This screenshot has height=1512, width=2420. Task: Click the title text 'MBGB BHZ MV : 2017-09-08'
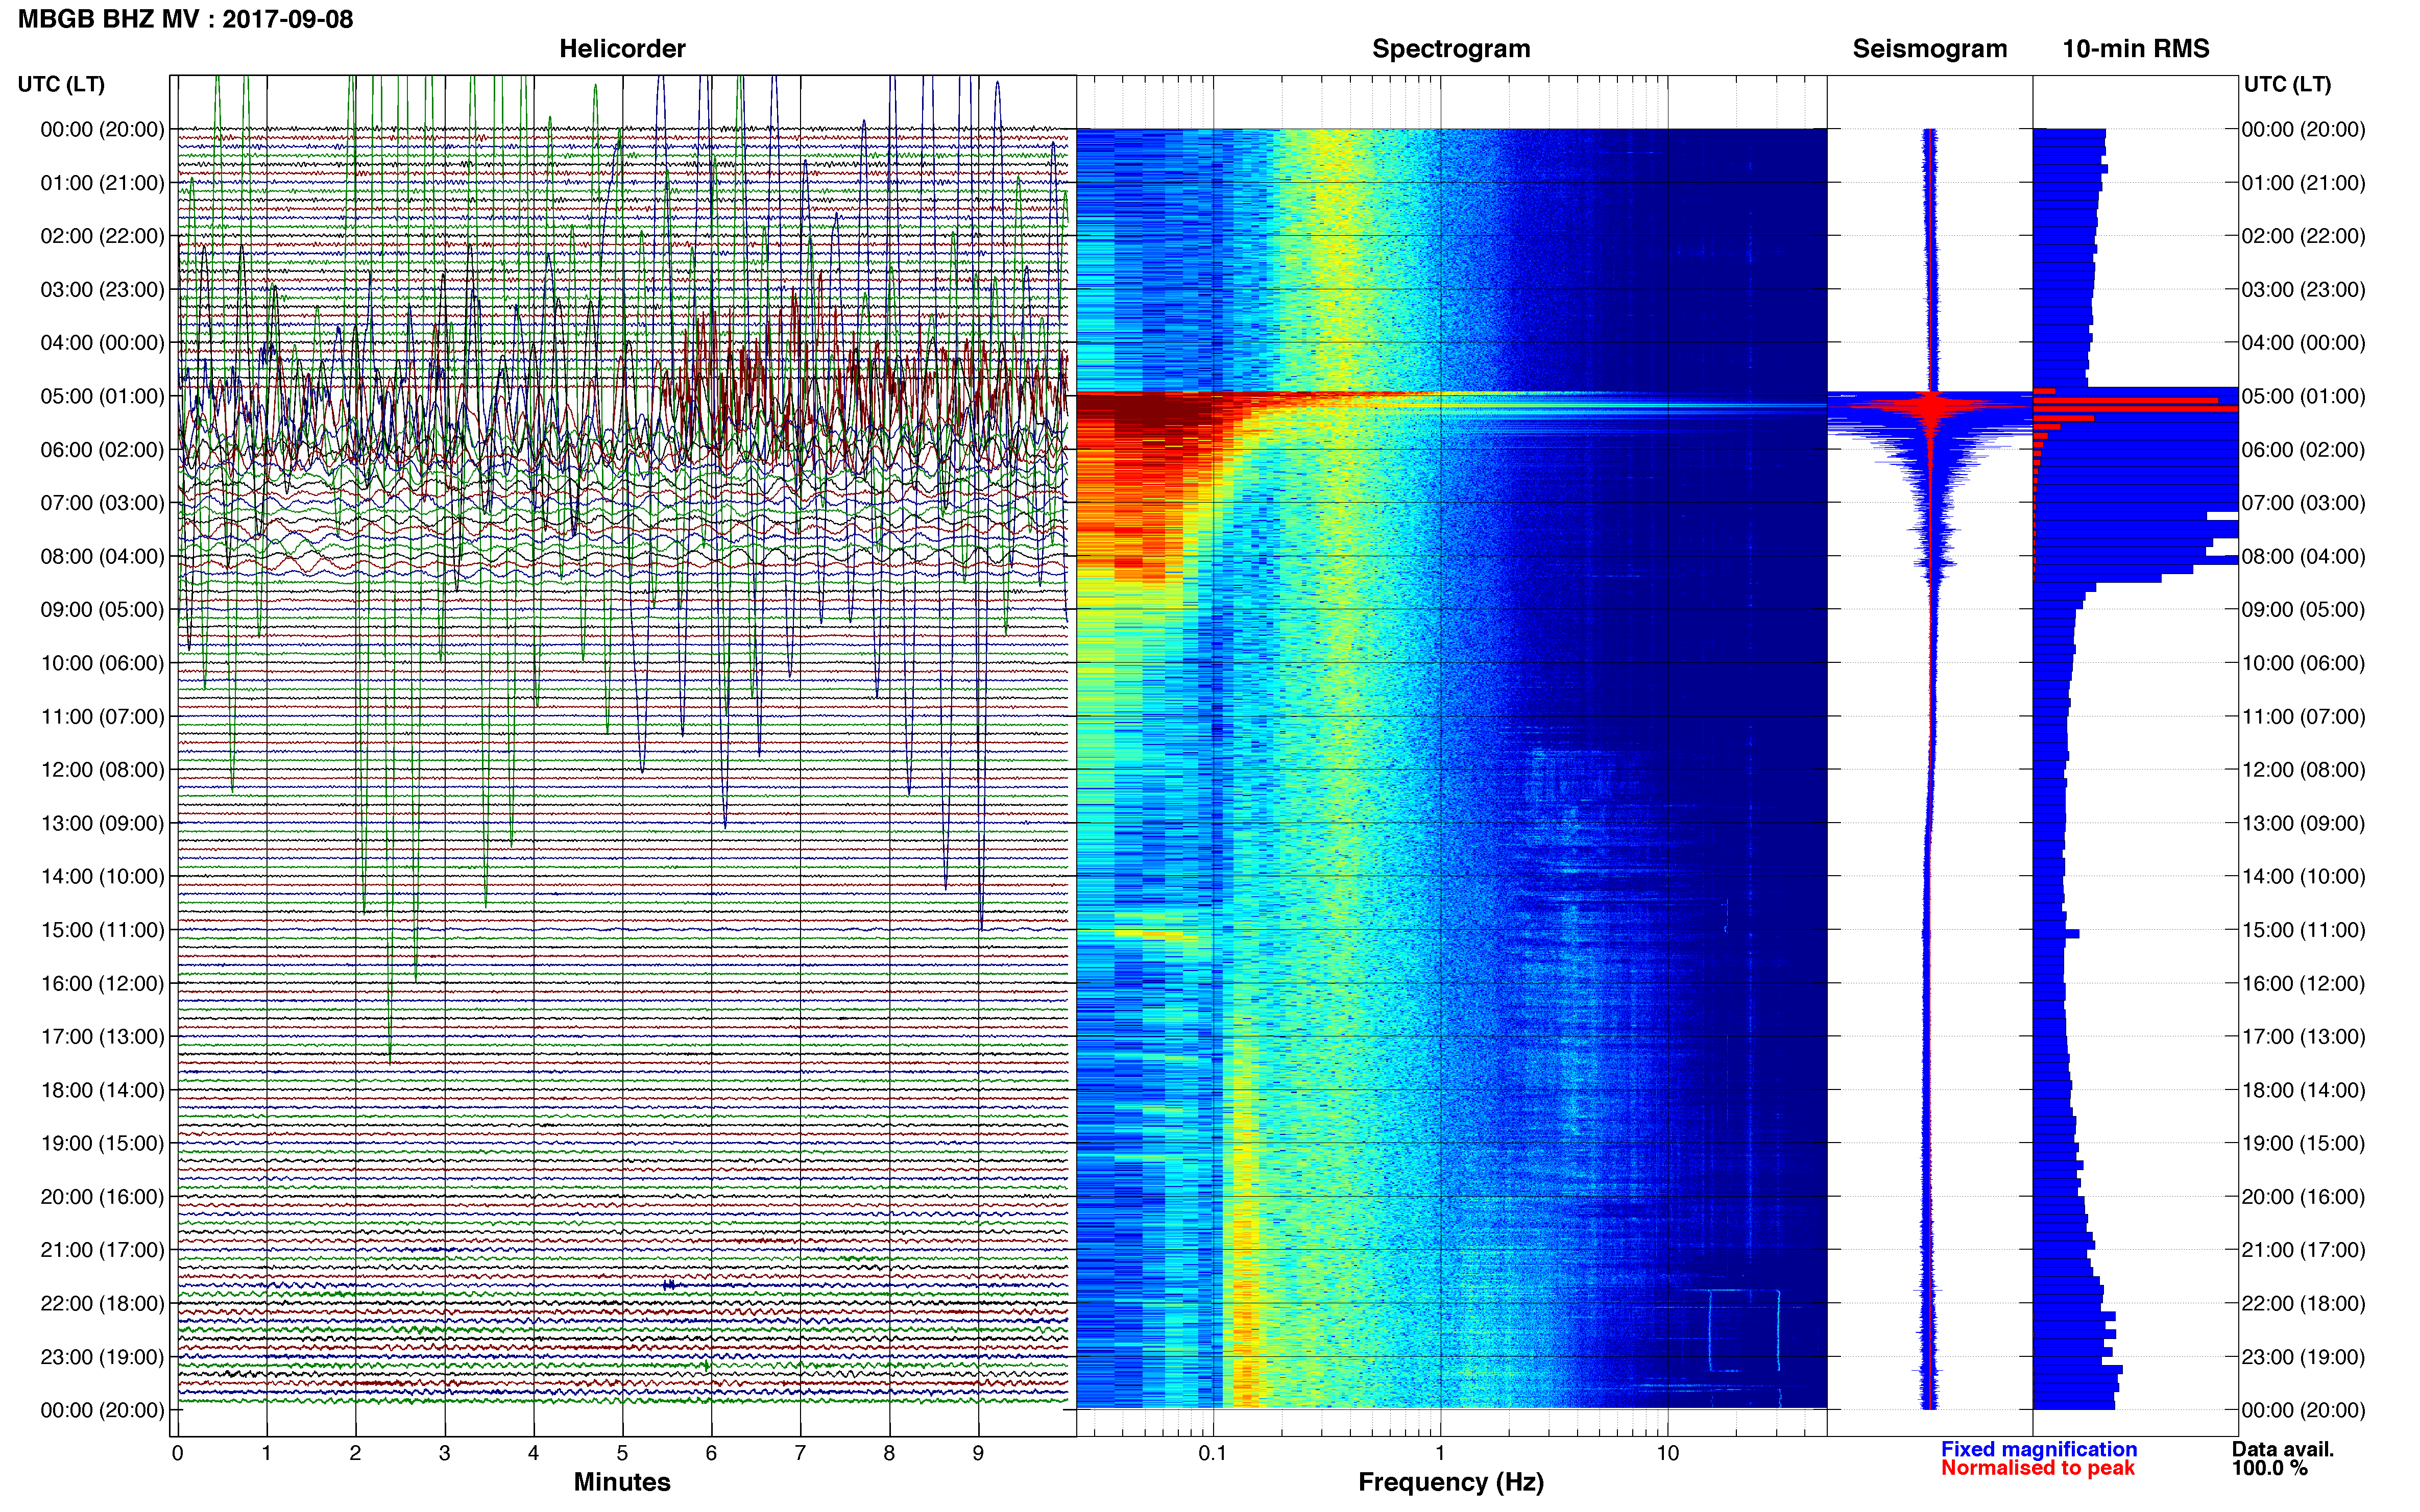pos(185,19)
